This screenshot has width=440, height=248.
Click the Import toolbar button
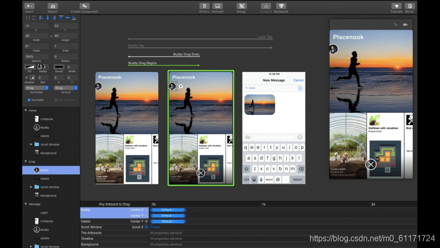(53, 6)
